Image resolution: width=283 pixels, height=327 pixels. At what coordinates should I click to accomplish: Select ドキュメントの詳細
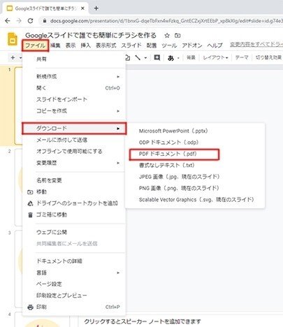74,261
